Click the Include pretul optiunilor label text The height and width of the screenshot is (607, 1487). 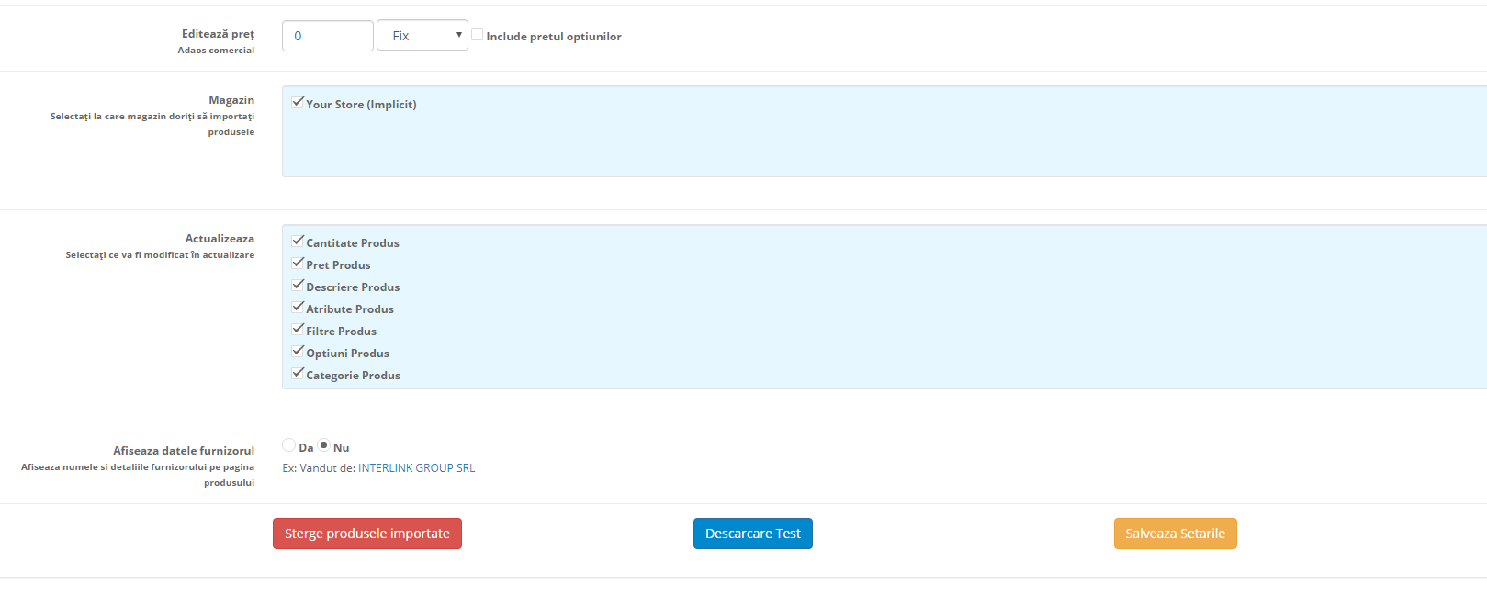pos(554,37)
